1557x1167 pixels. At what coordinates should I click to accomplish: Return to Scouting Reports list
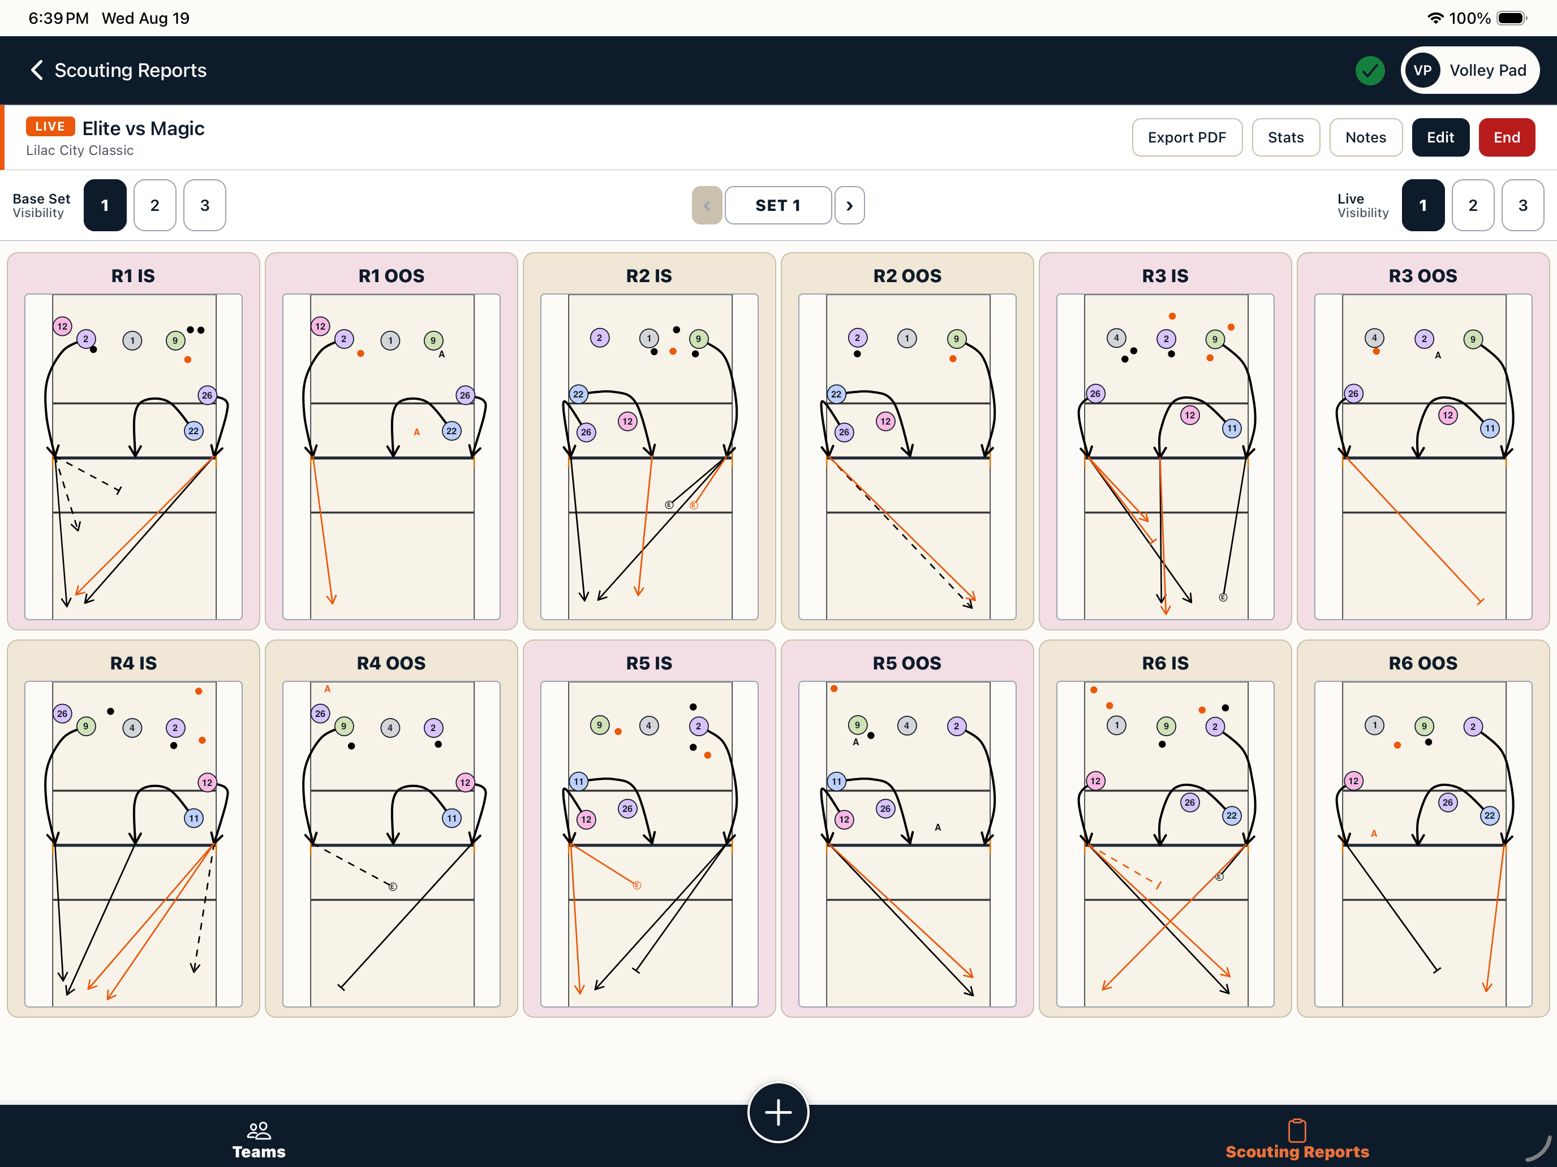118,70
